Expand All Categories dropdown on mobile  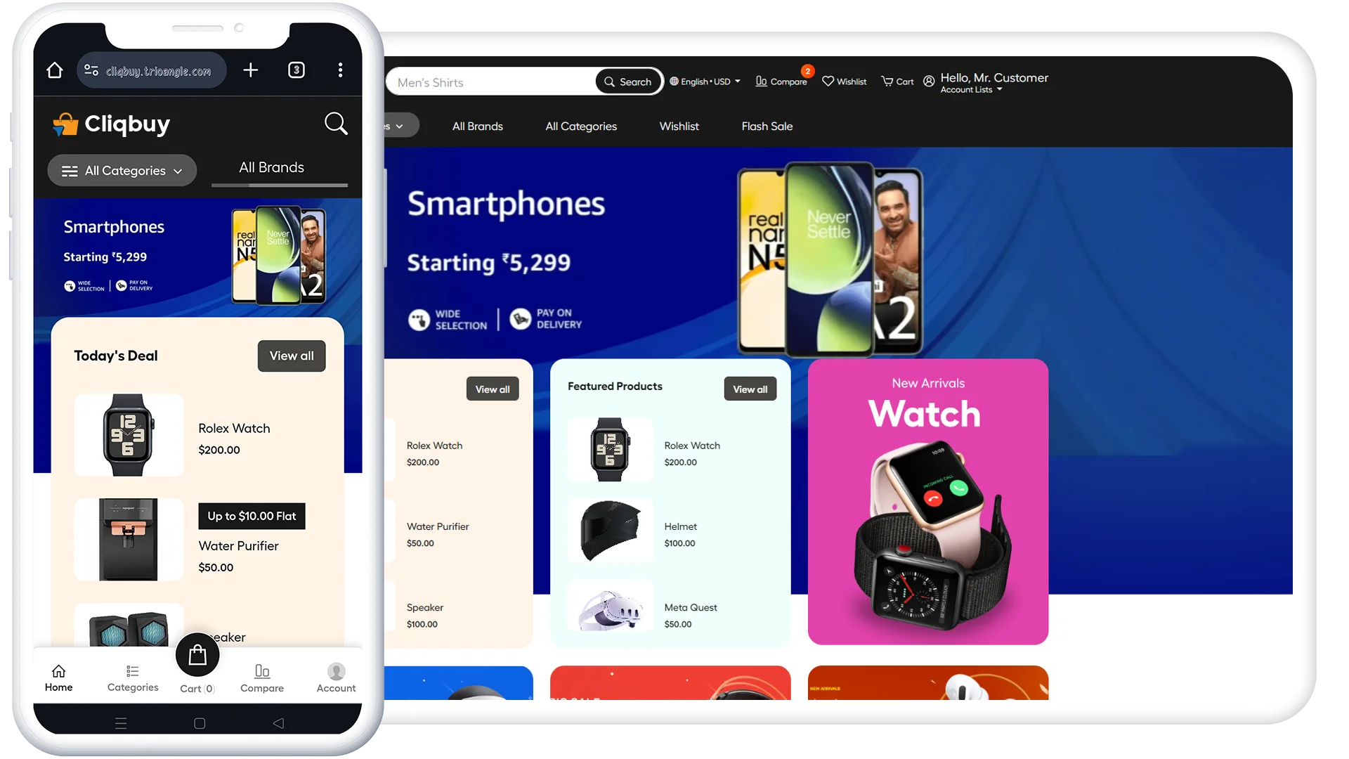click(x=122, y=171)
